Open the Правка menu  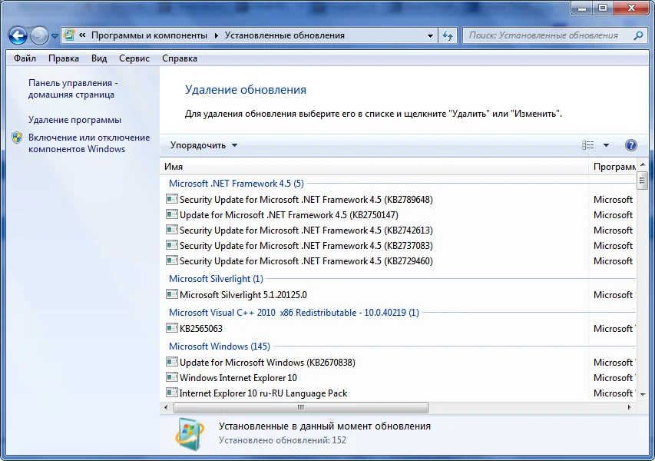tap(64, 58)
